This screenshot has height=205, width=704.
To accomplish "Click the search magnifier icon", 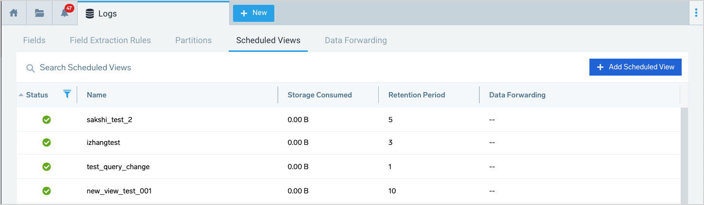I will click(x=31, y=68).
